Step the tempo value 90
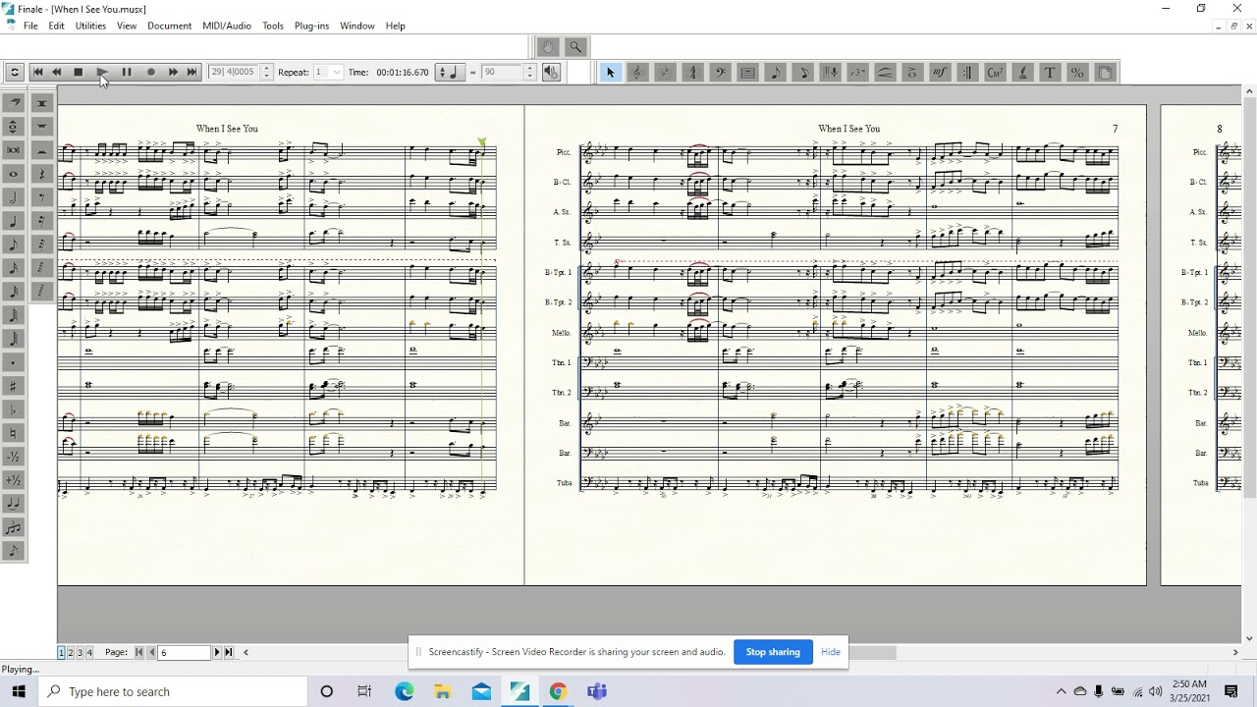 (529, 72)
